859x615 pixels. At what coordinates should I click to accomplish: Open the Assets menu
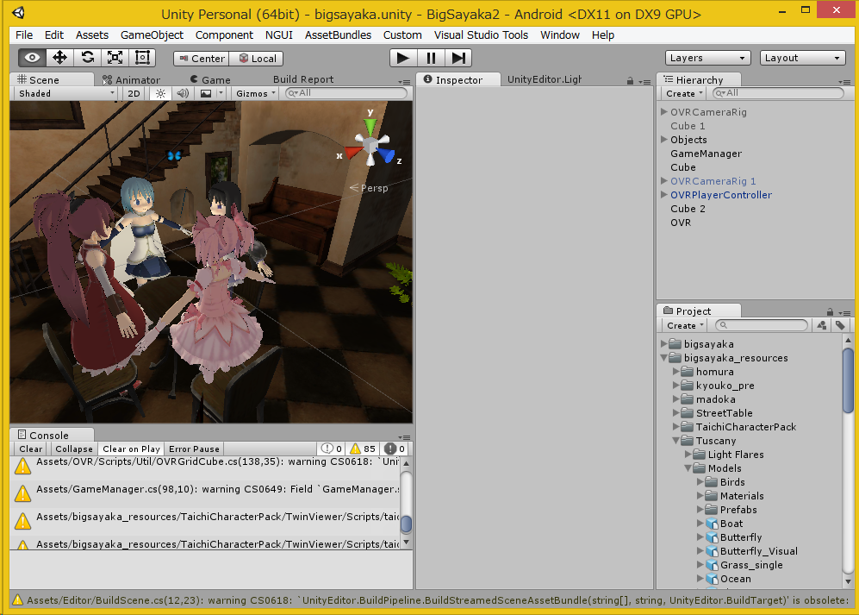(x=92, y=35)
